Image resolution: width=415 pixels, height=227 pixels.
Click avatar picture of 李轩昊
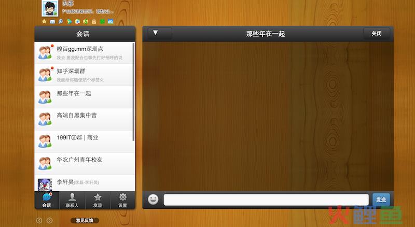[45, 185]
